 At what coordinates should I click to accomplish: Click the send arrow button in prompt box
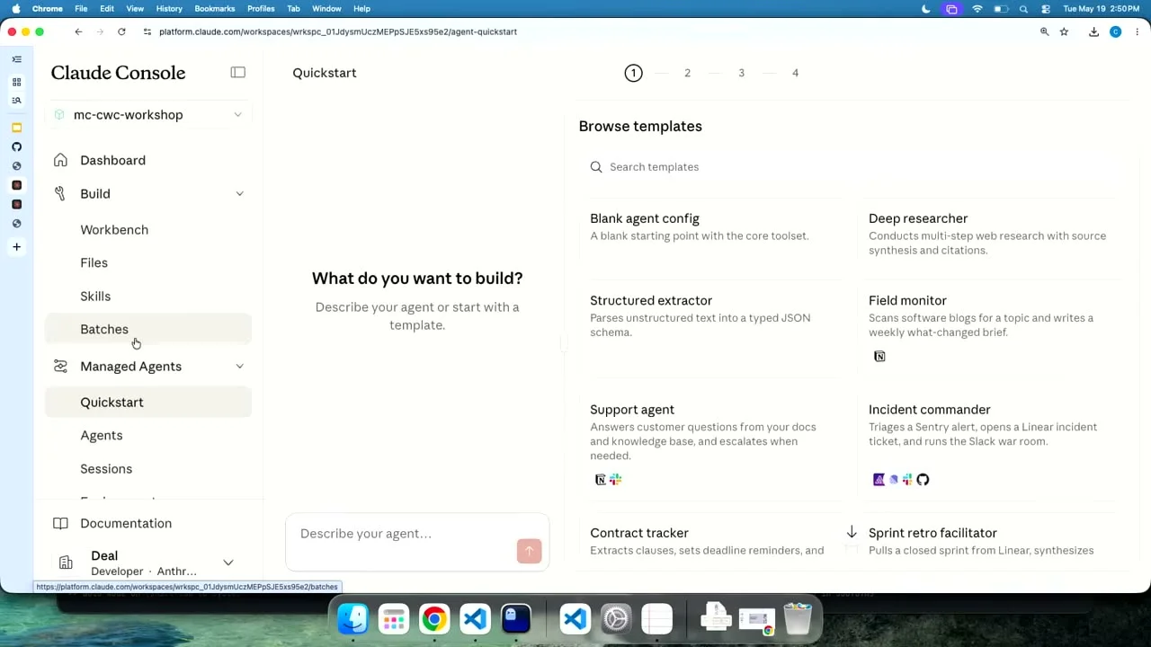(529, 551)
